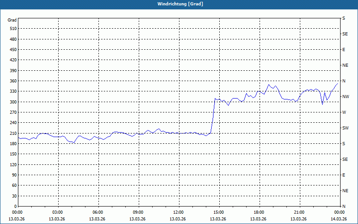This screenshot has width=358, height=224.
Task: Click the 13.03.26 date under 12:00
Action: 178,219
